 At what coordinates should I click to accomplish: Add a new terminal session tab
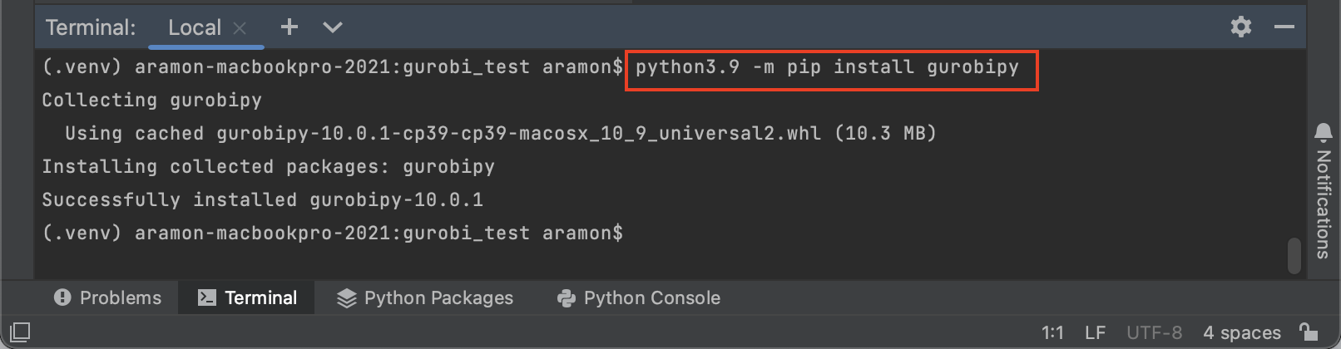[x=289, y=27]
